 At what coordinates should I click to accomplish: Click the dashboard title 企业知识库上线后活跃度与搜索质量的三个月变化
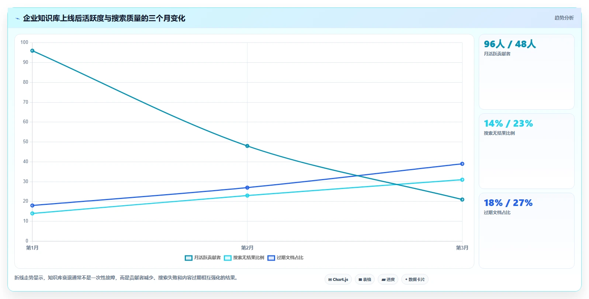coord(104,18)
